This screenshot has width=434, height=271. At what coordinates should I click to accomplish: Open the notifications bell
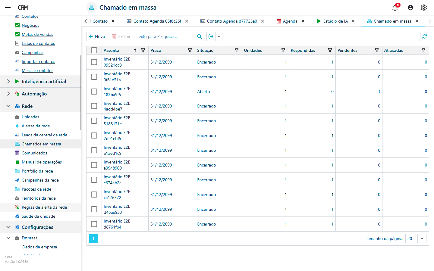pos(395,8)
